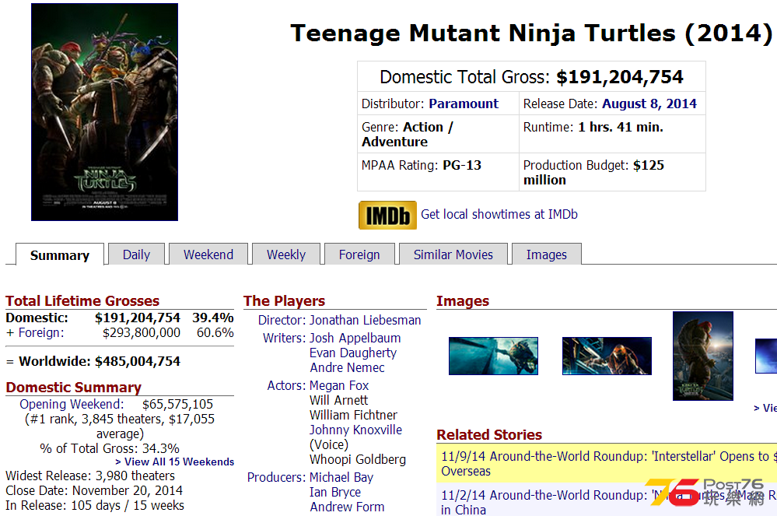
Task: Click View All 15 Weekends
Action: pos(174,462)
